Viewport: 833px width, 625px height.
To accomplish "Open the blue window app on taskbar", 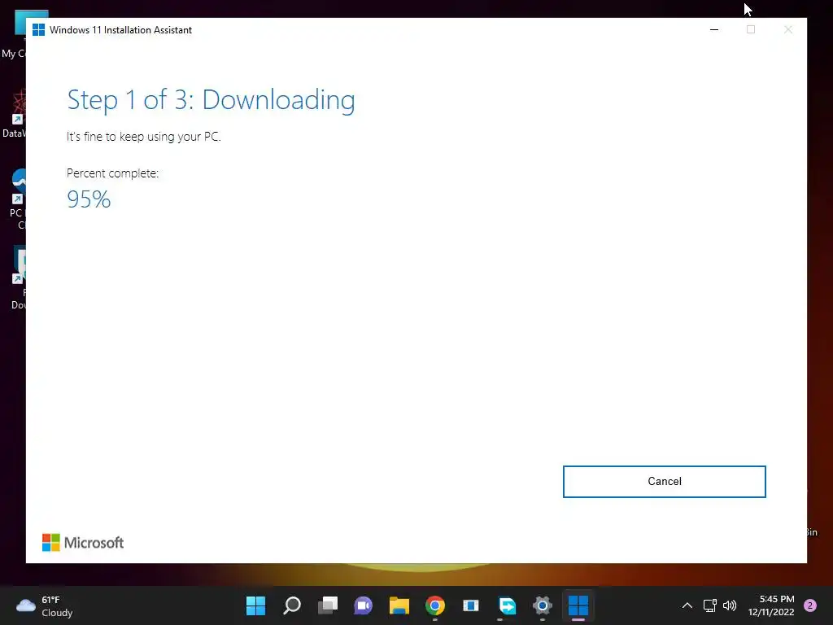I will pyautogui.click(x=471, y=605).
